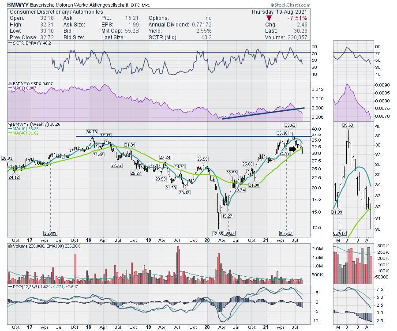
Task: Click the 26.91 price label
Action: [x=7, y=158]
